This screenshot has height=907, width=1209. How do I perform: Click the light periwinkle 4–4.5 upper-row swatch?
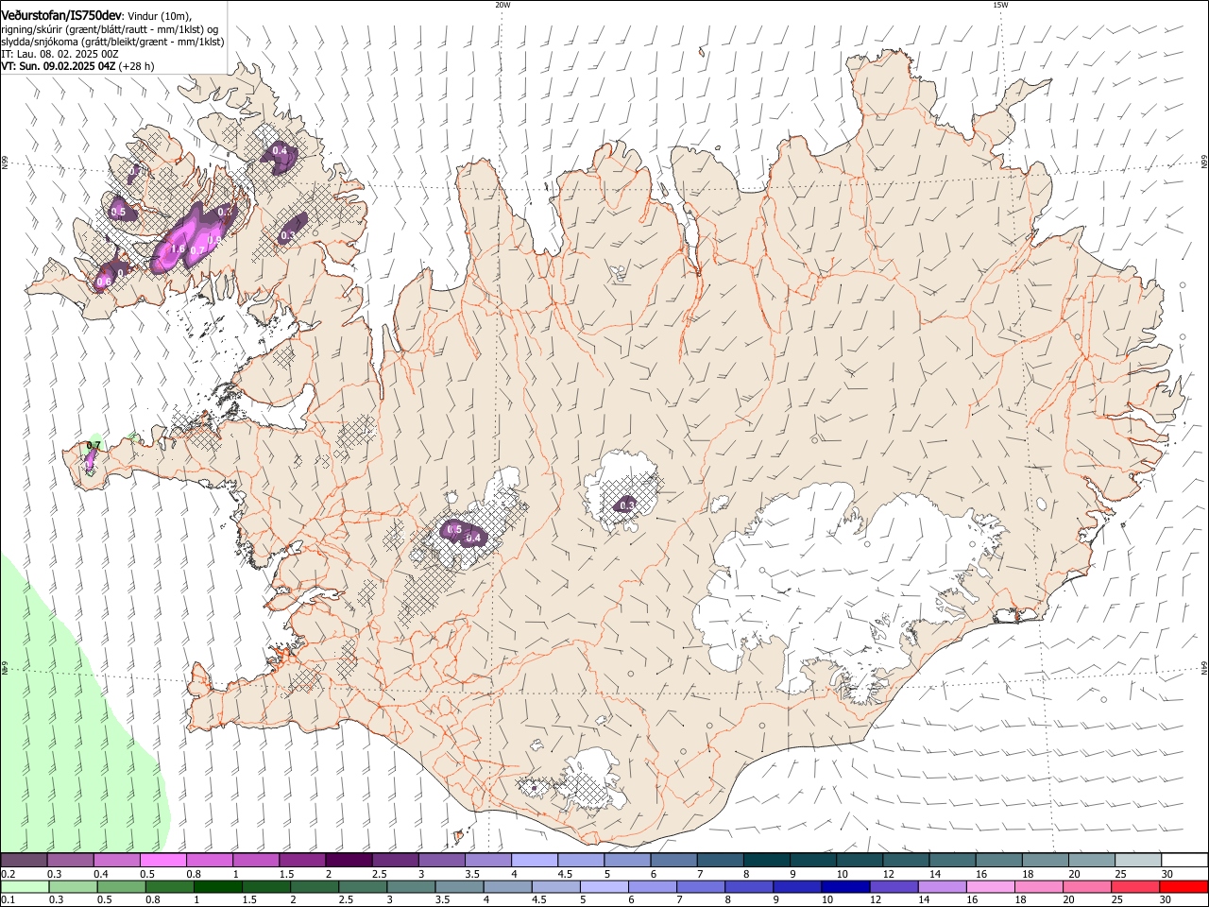[x=535, y=861]
